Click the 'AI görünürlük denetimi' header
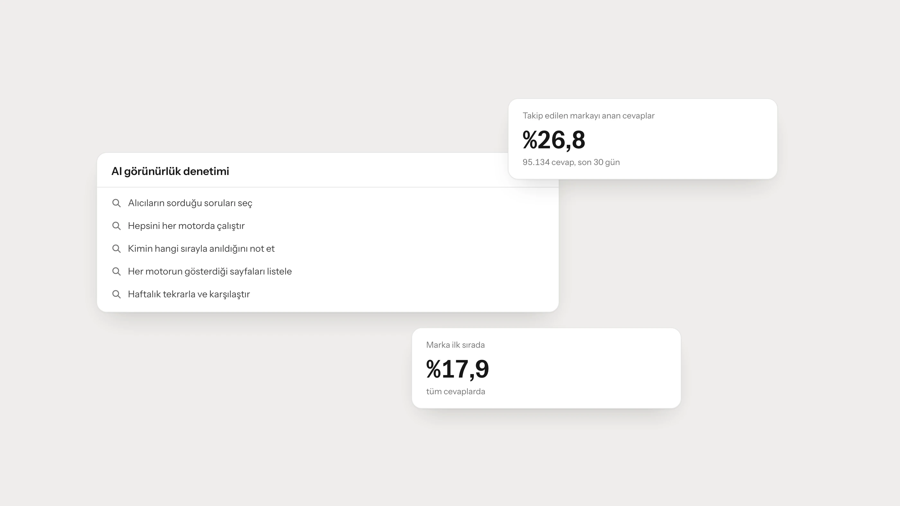 (x=170, y=171)
